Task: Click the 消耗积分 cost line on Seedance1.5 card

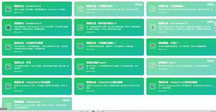Action: pos(18,12)
